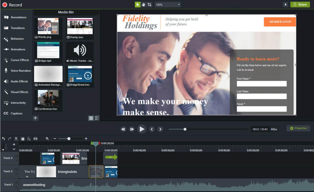
Task: Click the playback progress slider handle
Action: [185, 129]
